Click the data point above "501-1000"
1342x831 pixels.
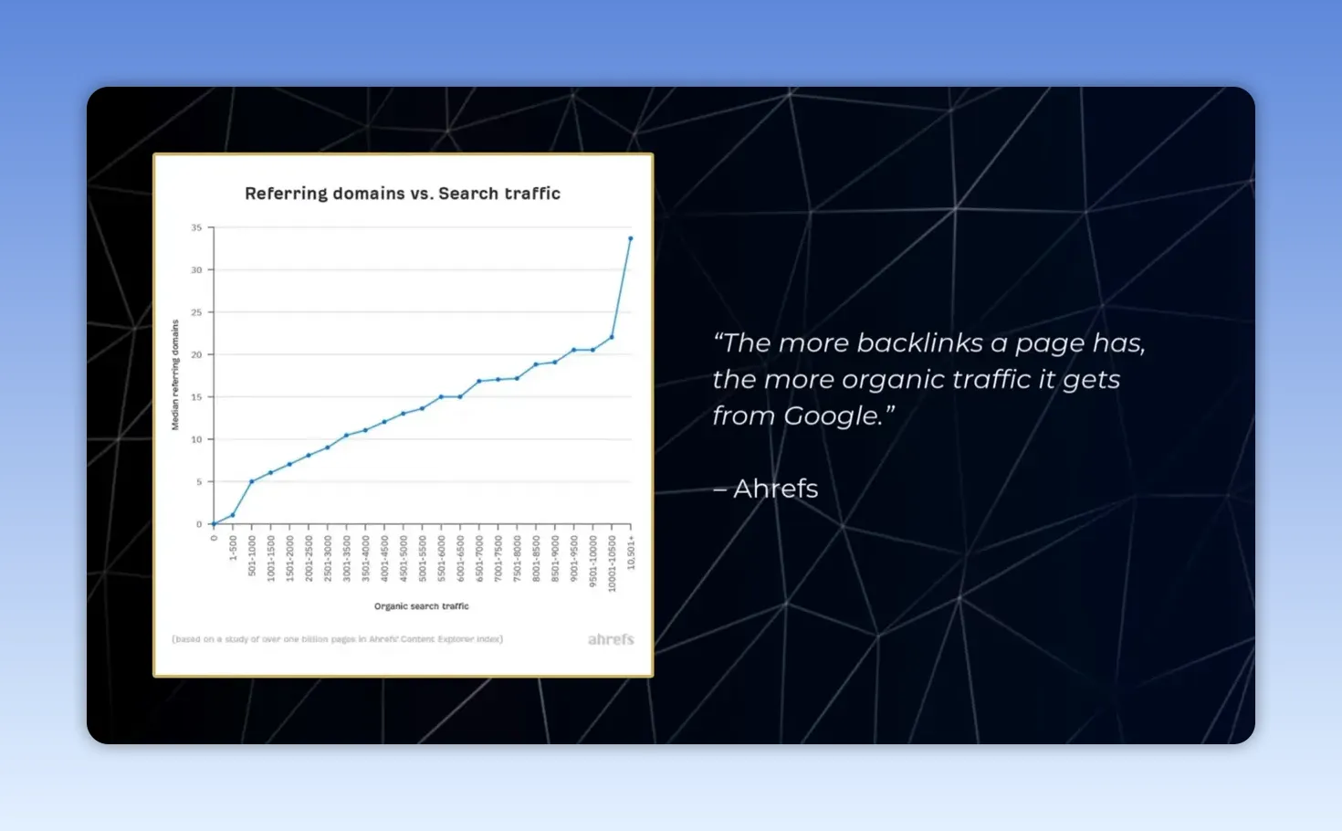pyautogui.click(x=252, y=481)
